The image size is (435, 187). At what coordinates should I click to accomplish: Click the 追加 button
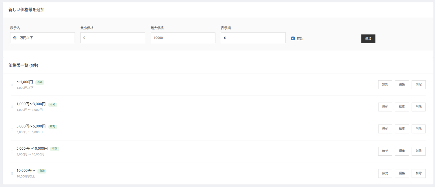click(x=368, y=39)
